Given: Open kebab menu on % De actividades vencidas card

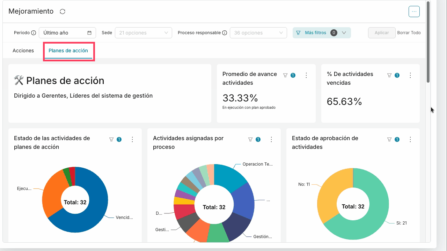Looking at the screenshot, I should tap(410, 75).
